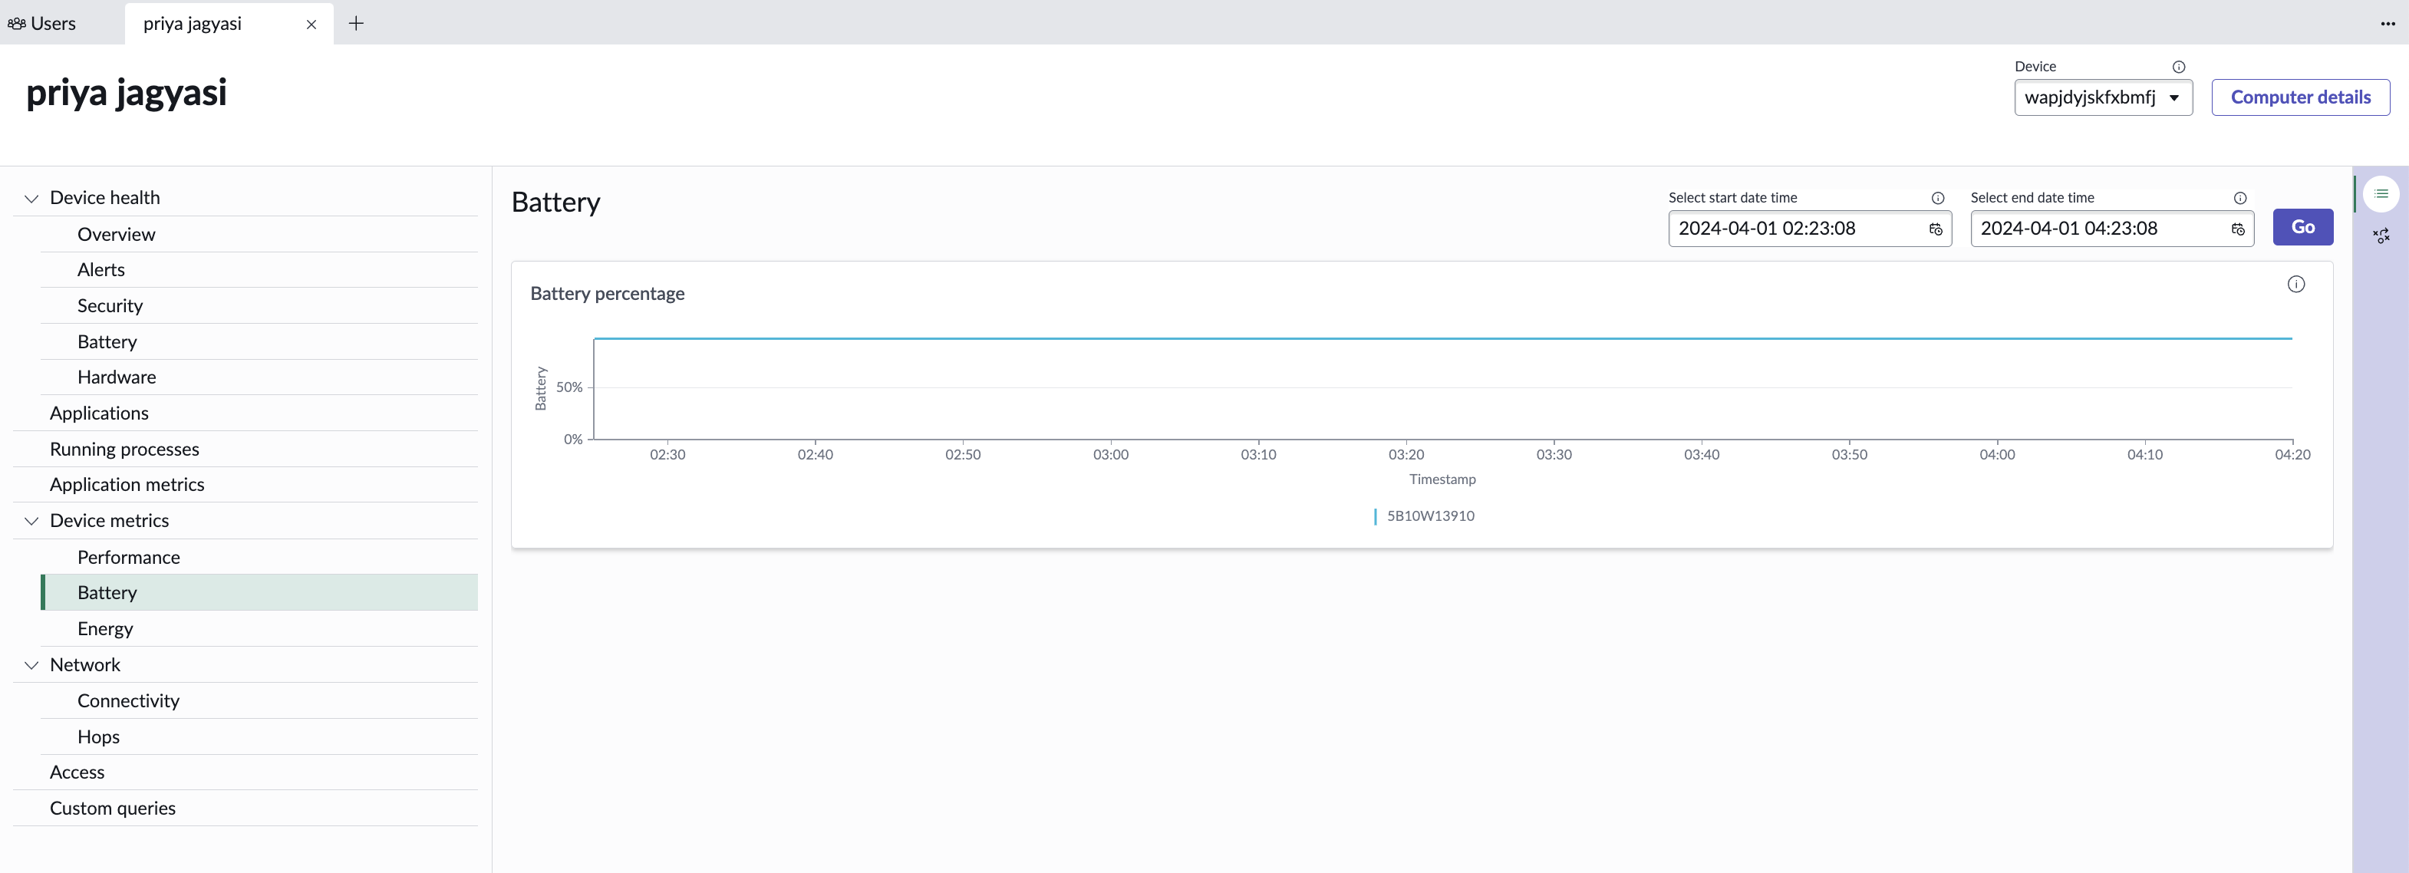The image size is (2409, 873).
Task: Toggle the 5B10W13910 legend series
Action: [x=1423, y=516]
